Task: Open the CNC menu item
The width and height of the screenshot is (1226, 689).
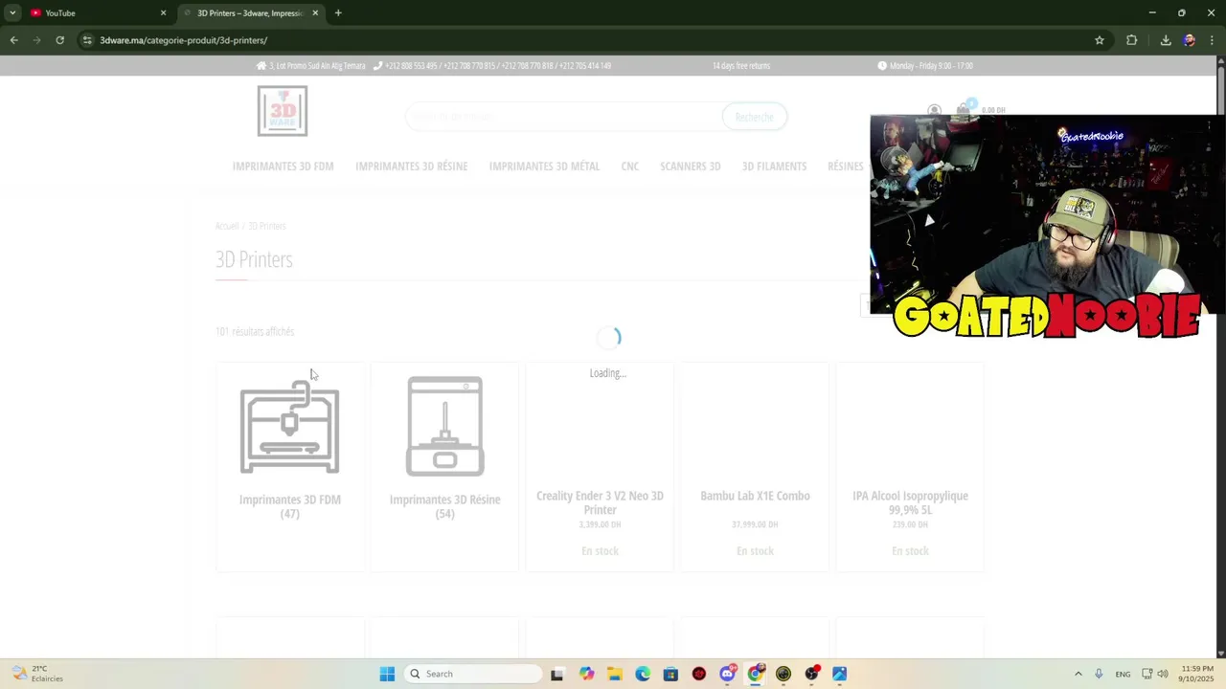Action: (x=629, y=167)
